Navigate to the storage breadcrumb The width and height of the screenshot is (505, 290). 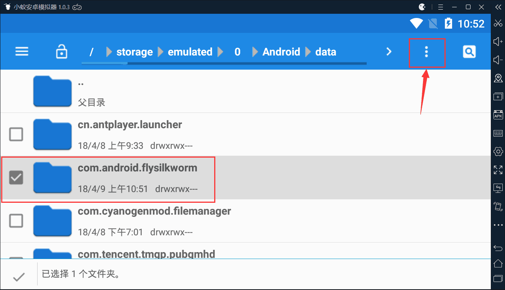tap(134, 52)
